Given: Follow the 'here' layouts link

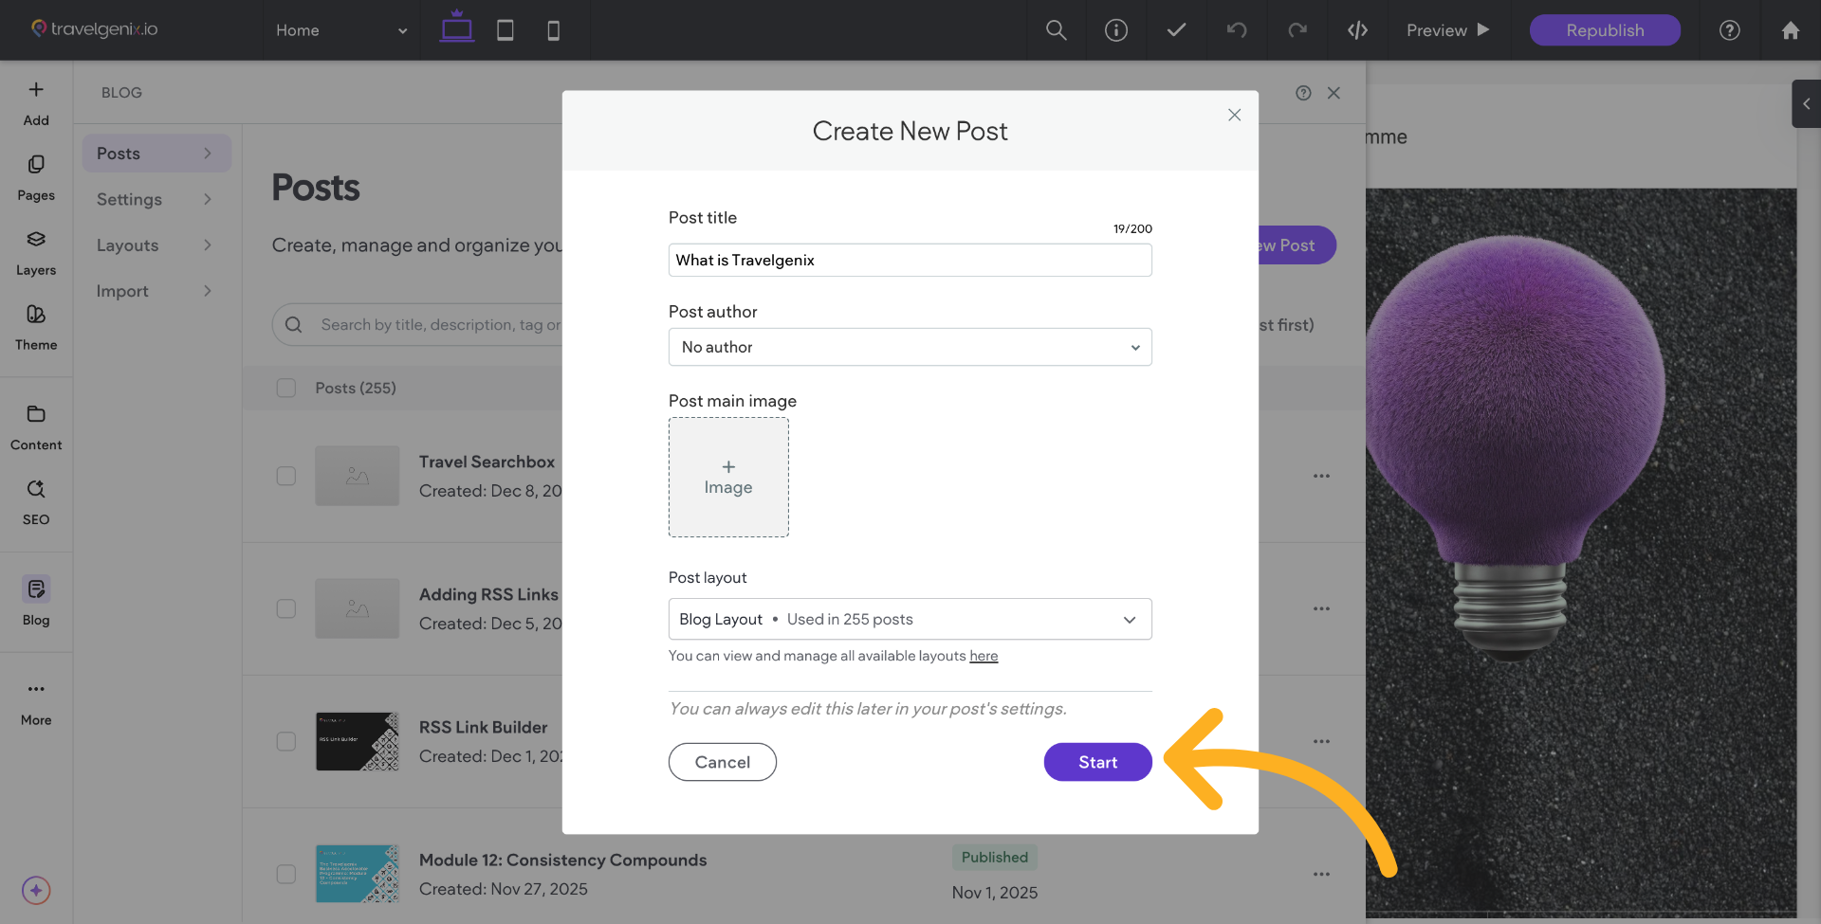Looking at the screenshot, I should pyautogui.click(x=984, y=656).
